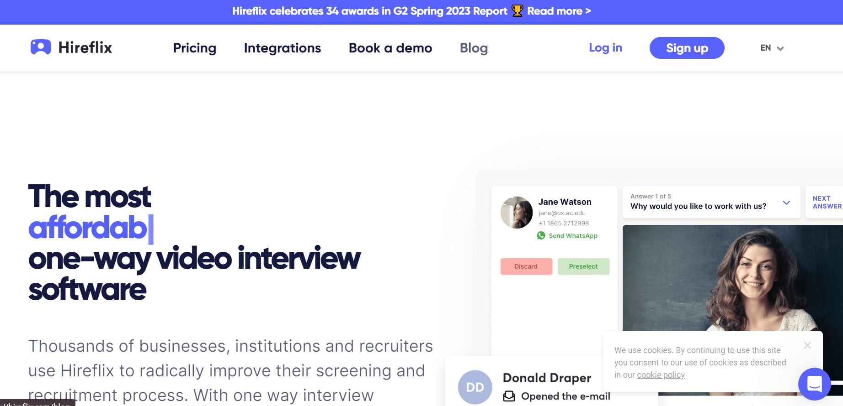Expand the Answer 1 of 5 question dropdown
The image size is (843, 406).
point(786,203)
